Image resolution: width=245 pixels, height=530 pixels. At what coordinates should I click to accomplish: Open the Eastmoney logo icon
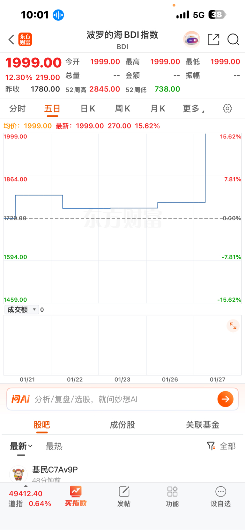(25, 40)
